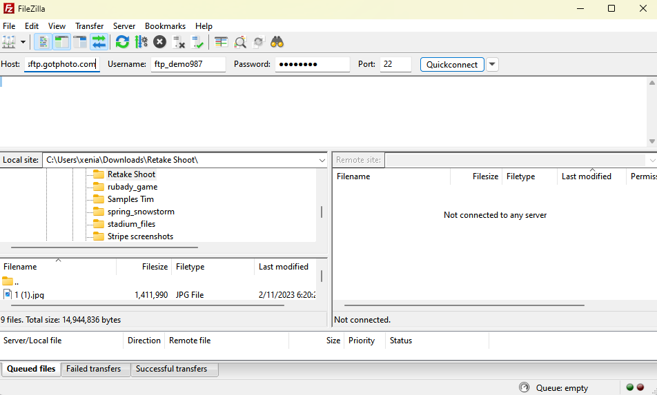Select rubady_game folder in tree
This screenshot has height=395, width=657.
pyautogui.click(x=133, y=187)
